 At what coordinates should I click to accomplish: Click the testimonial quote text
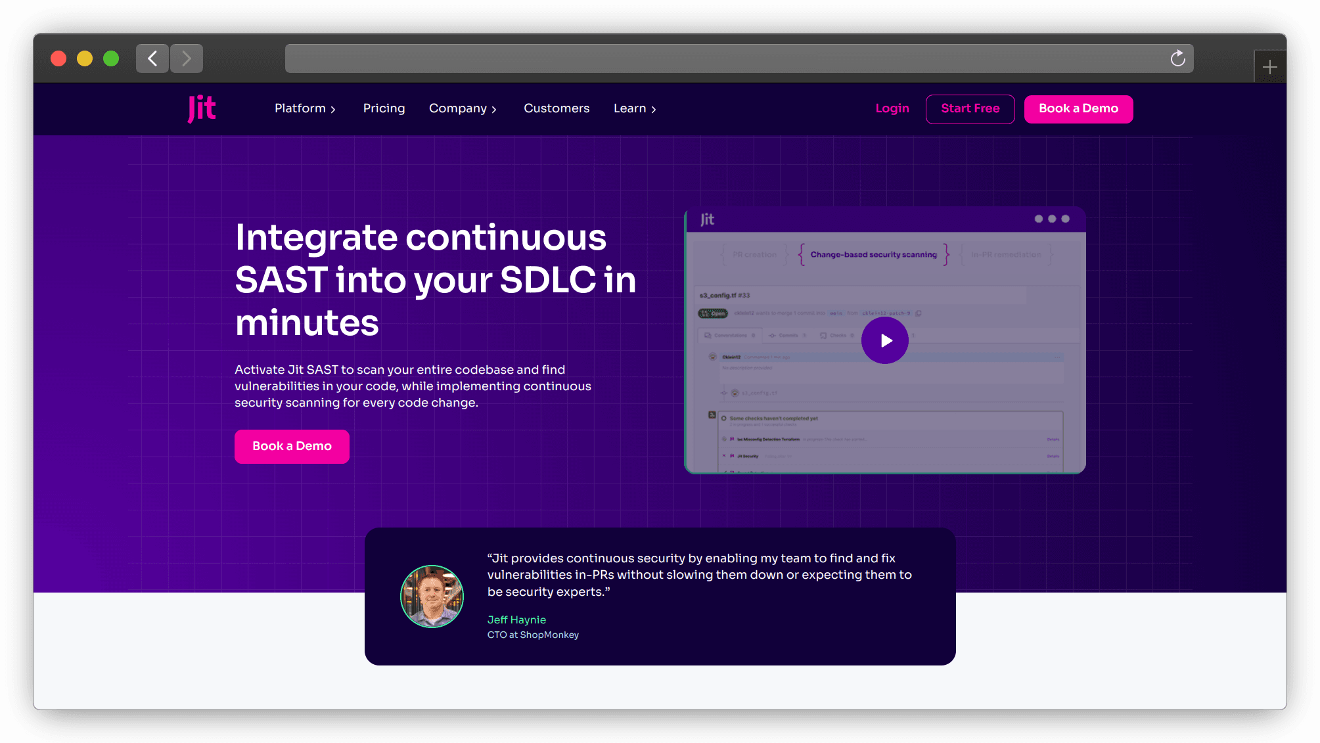tap(700, 575)
